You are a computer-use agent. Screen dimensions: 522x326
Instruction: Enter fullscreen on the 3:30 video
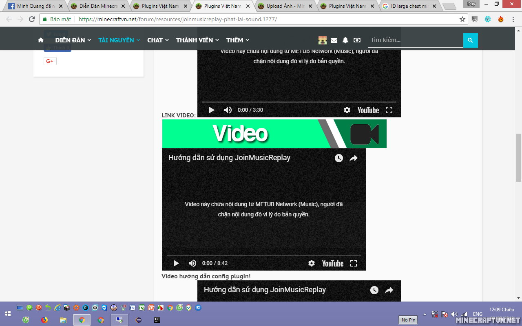pos(389,110)
